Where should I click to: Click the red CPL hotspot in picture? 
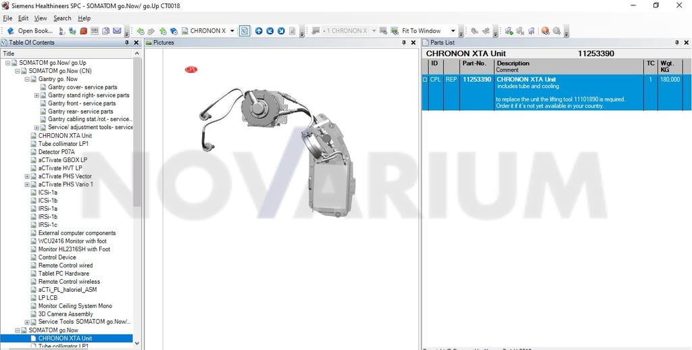191,70
